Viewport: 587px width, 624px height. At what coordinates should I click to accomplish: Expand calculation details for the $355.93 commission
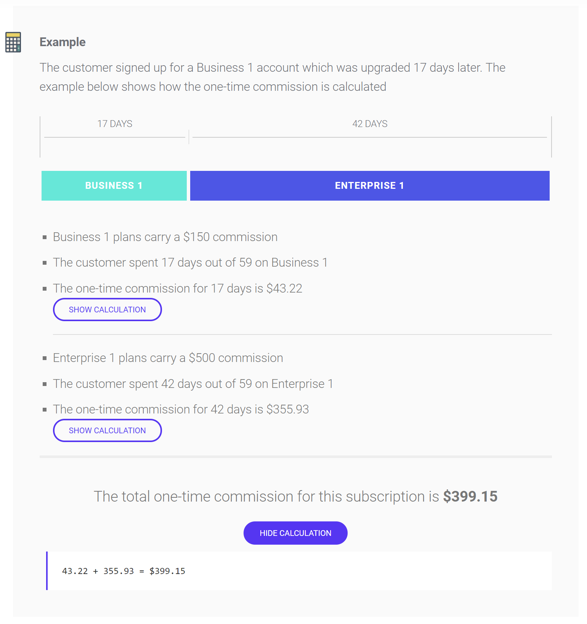point(107,430)
